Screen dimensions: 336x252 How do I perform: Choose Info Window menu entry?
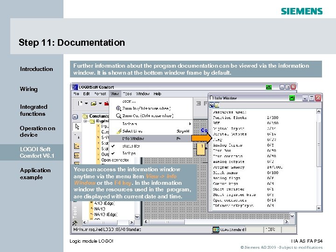(x=151, y=139)
